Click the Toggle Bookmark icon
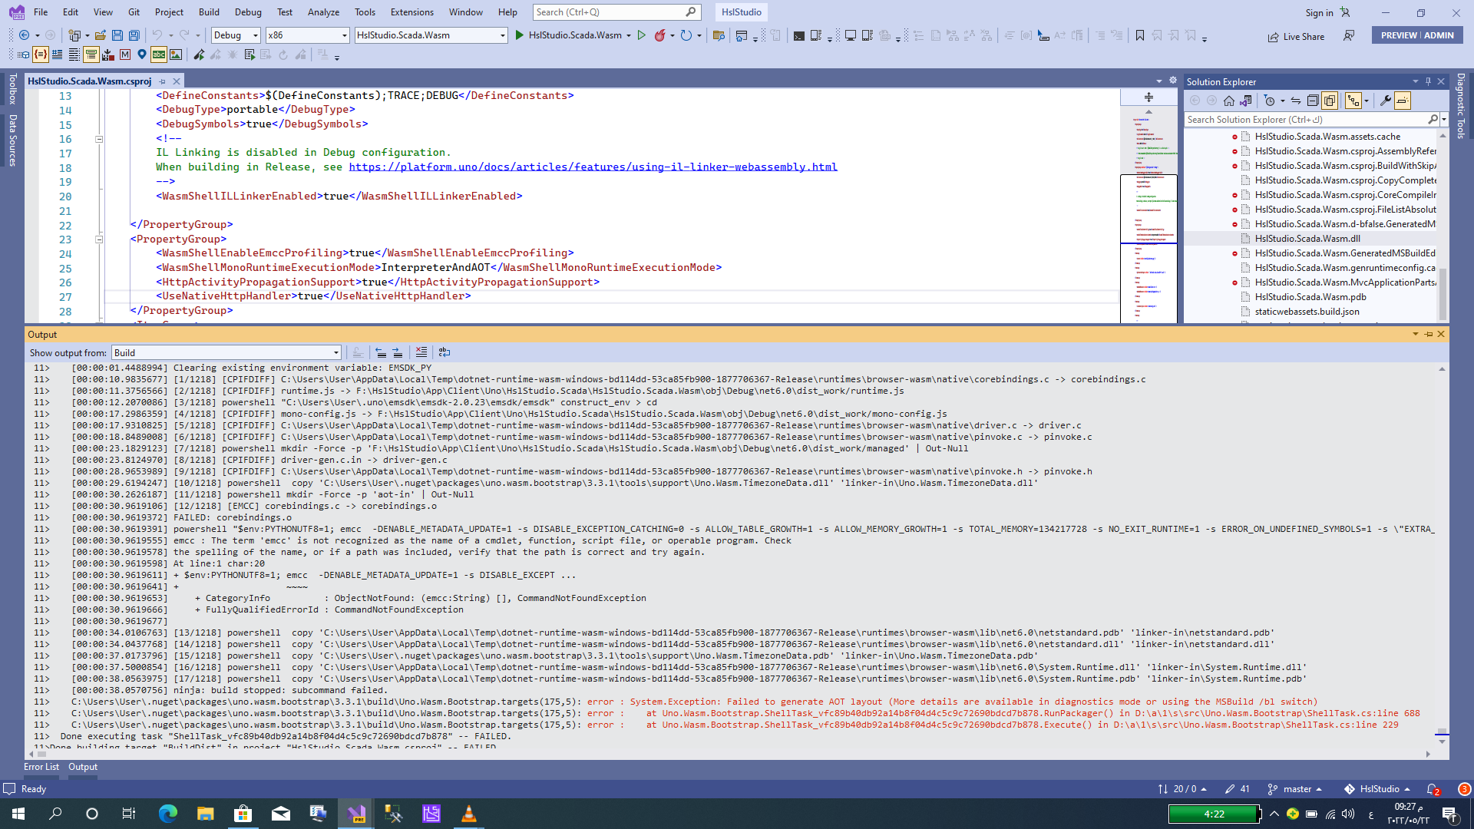1474x829 pixels. [1140, 35]
